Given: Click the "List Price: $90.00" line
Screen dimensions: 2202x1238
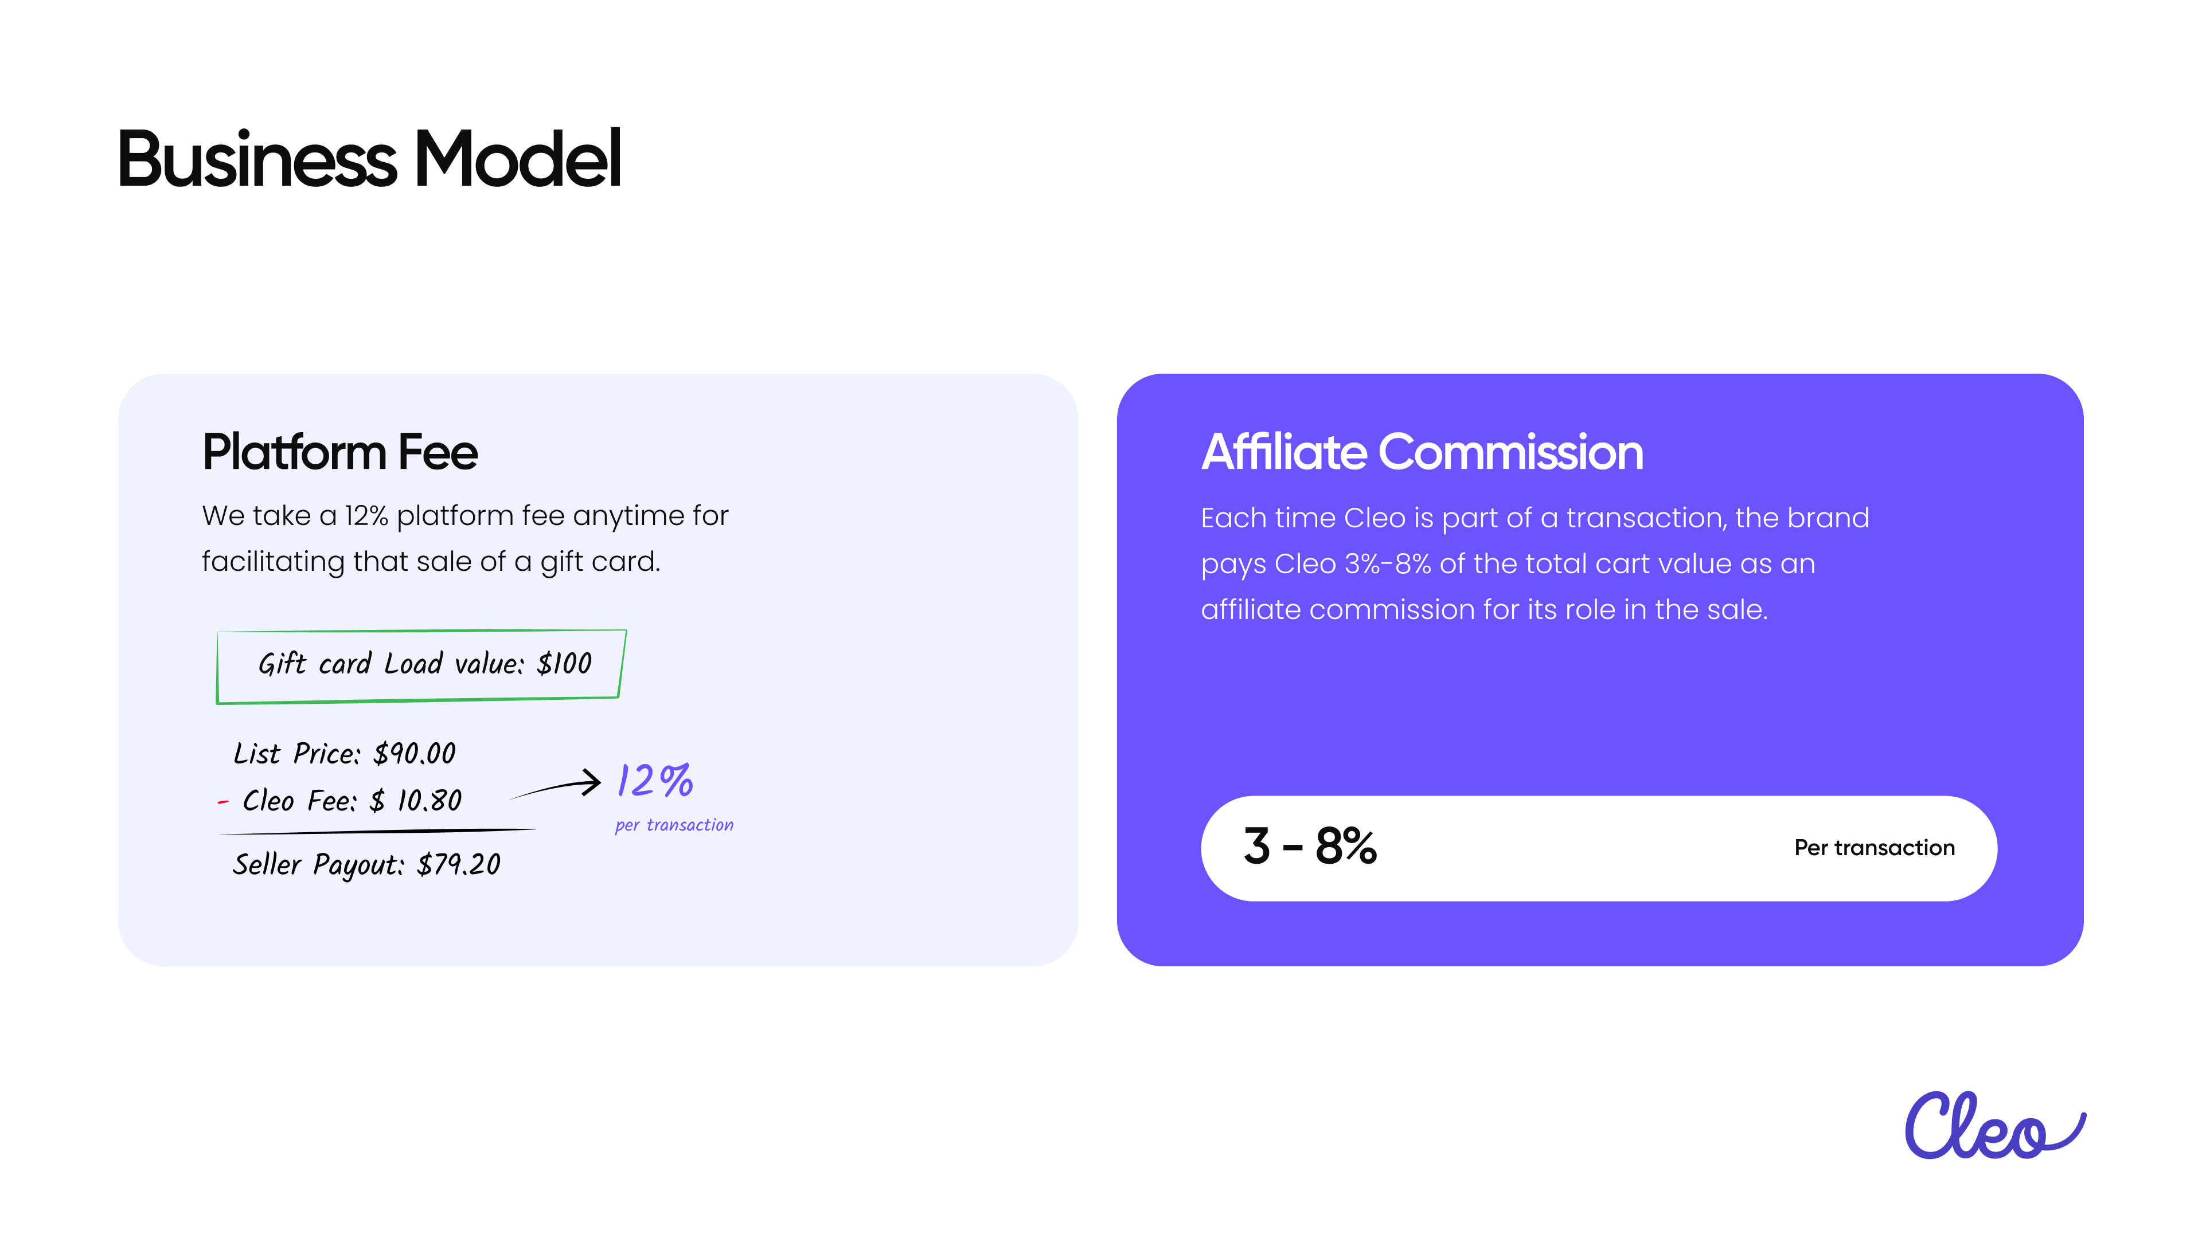Looking at the screenshot, I should [x=345, y=754].
